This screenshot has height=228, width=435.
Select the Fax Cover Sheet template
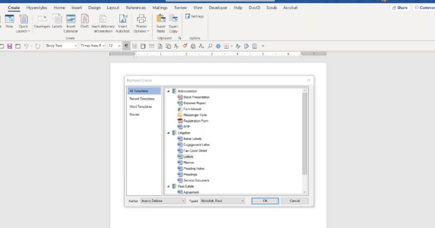(194, 150)
